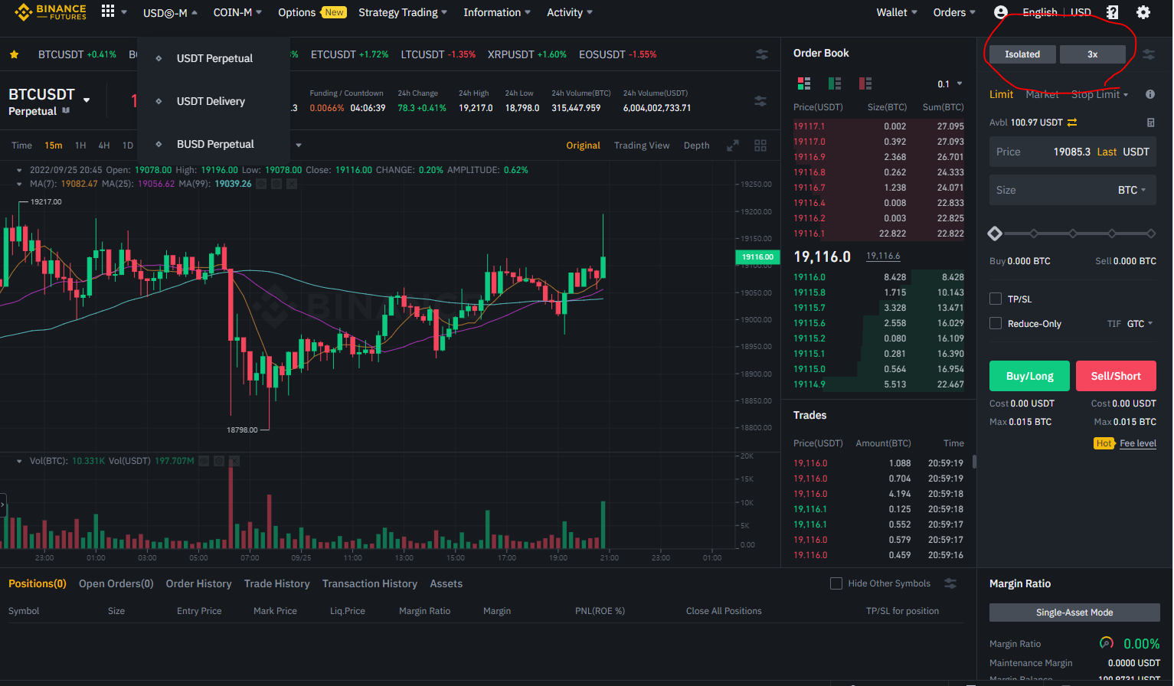The height and width of the screenshot is (686, 1174).
Task: Switch to Market order tab
Action: 1042,94
